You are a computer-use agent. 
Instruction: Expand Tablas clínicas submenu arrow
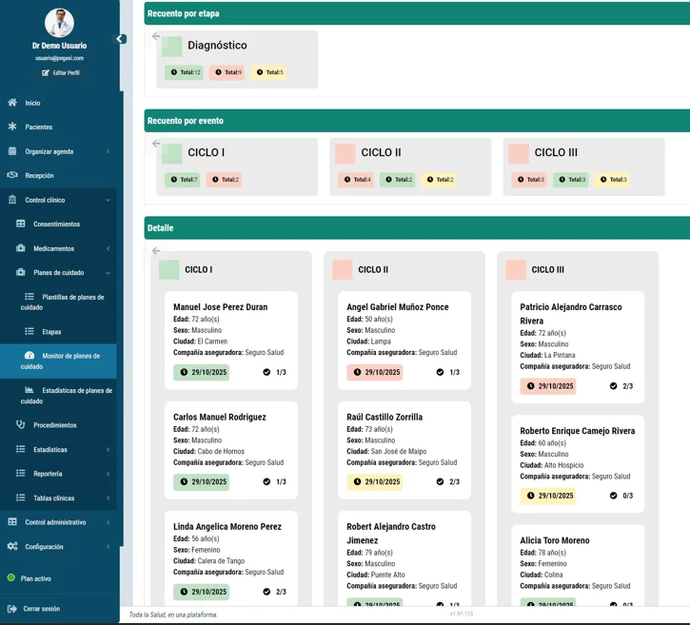[x=108, y=498]
